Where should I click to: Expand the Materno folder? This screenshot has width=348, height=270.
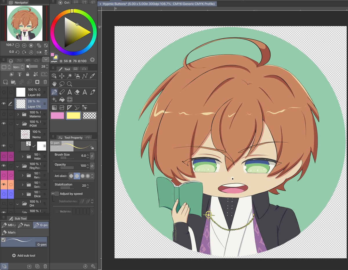pos(18,114)
